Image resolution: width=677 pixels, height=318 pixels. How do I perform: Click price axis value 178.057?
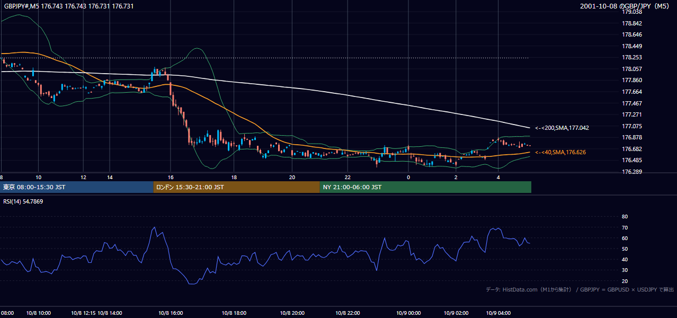coord(632,69)
